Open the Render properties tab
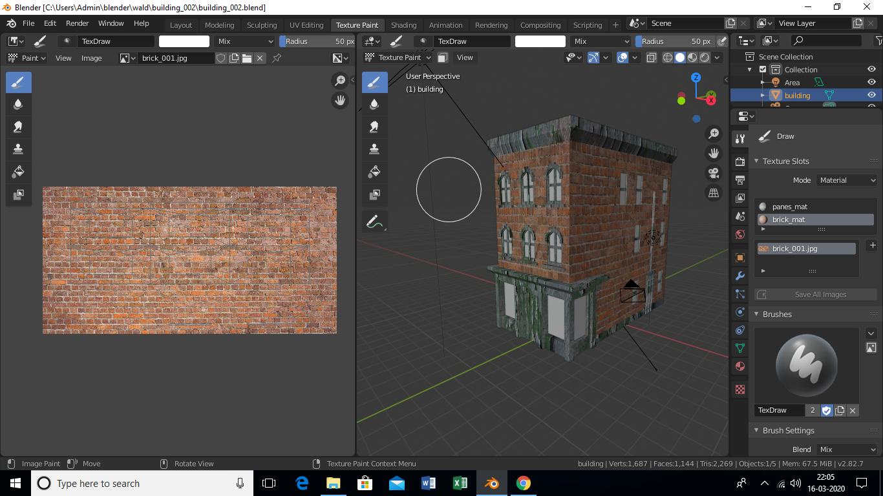The width and height of the screenshot is (883, 496). [x=740, y=161]
